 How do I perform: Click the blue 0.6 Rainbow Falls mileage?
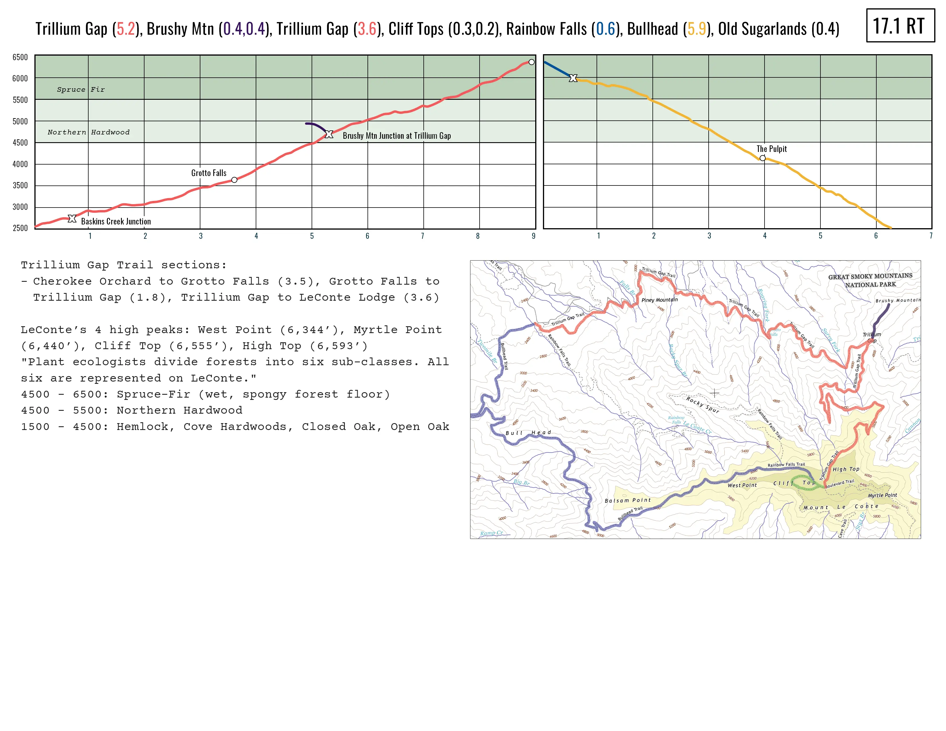[605, 29]
